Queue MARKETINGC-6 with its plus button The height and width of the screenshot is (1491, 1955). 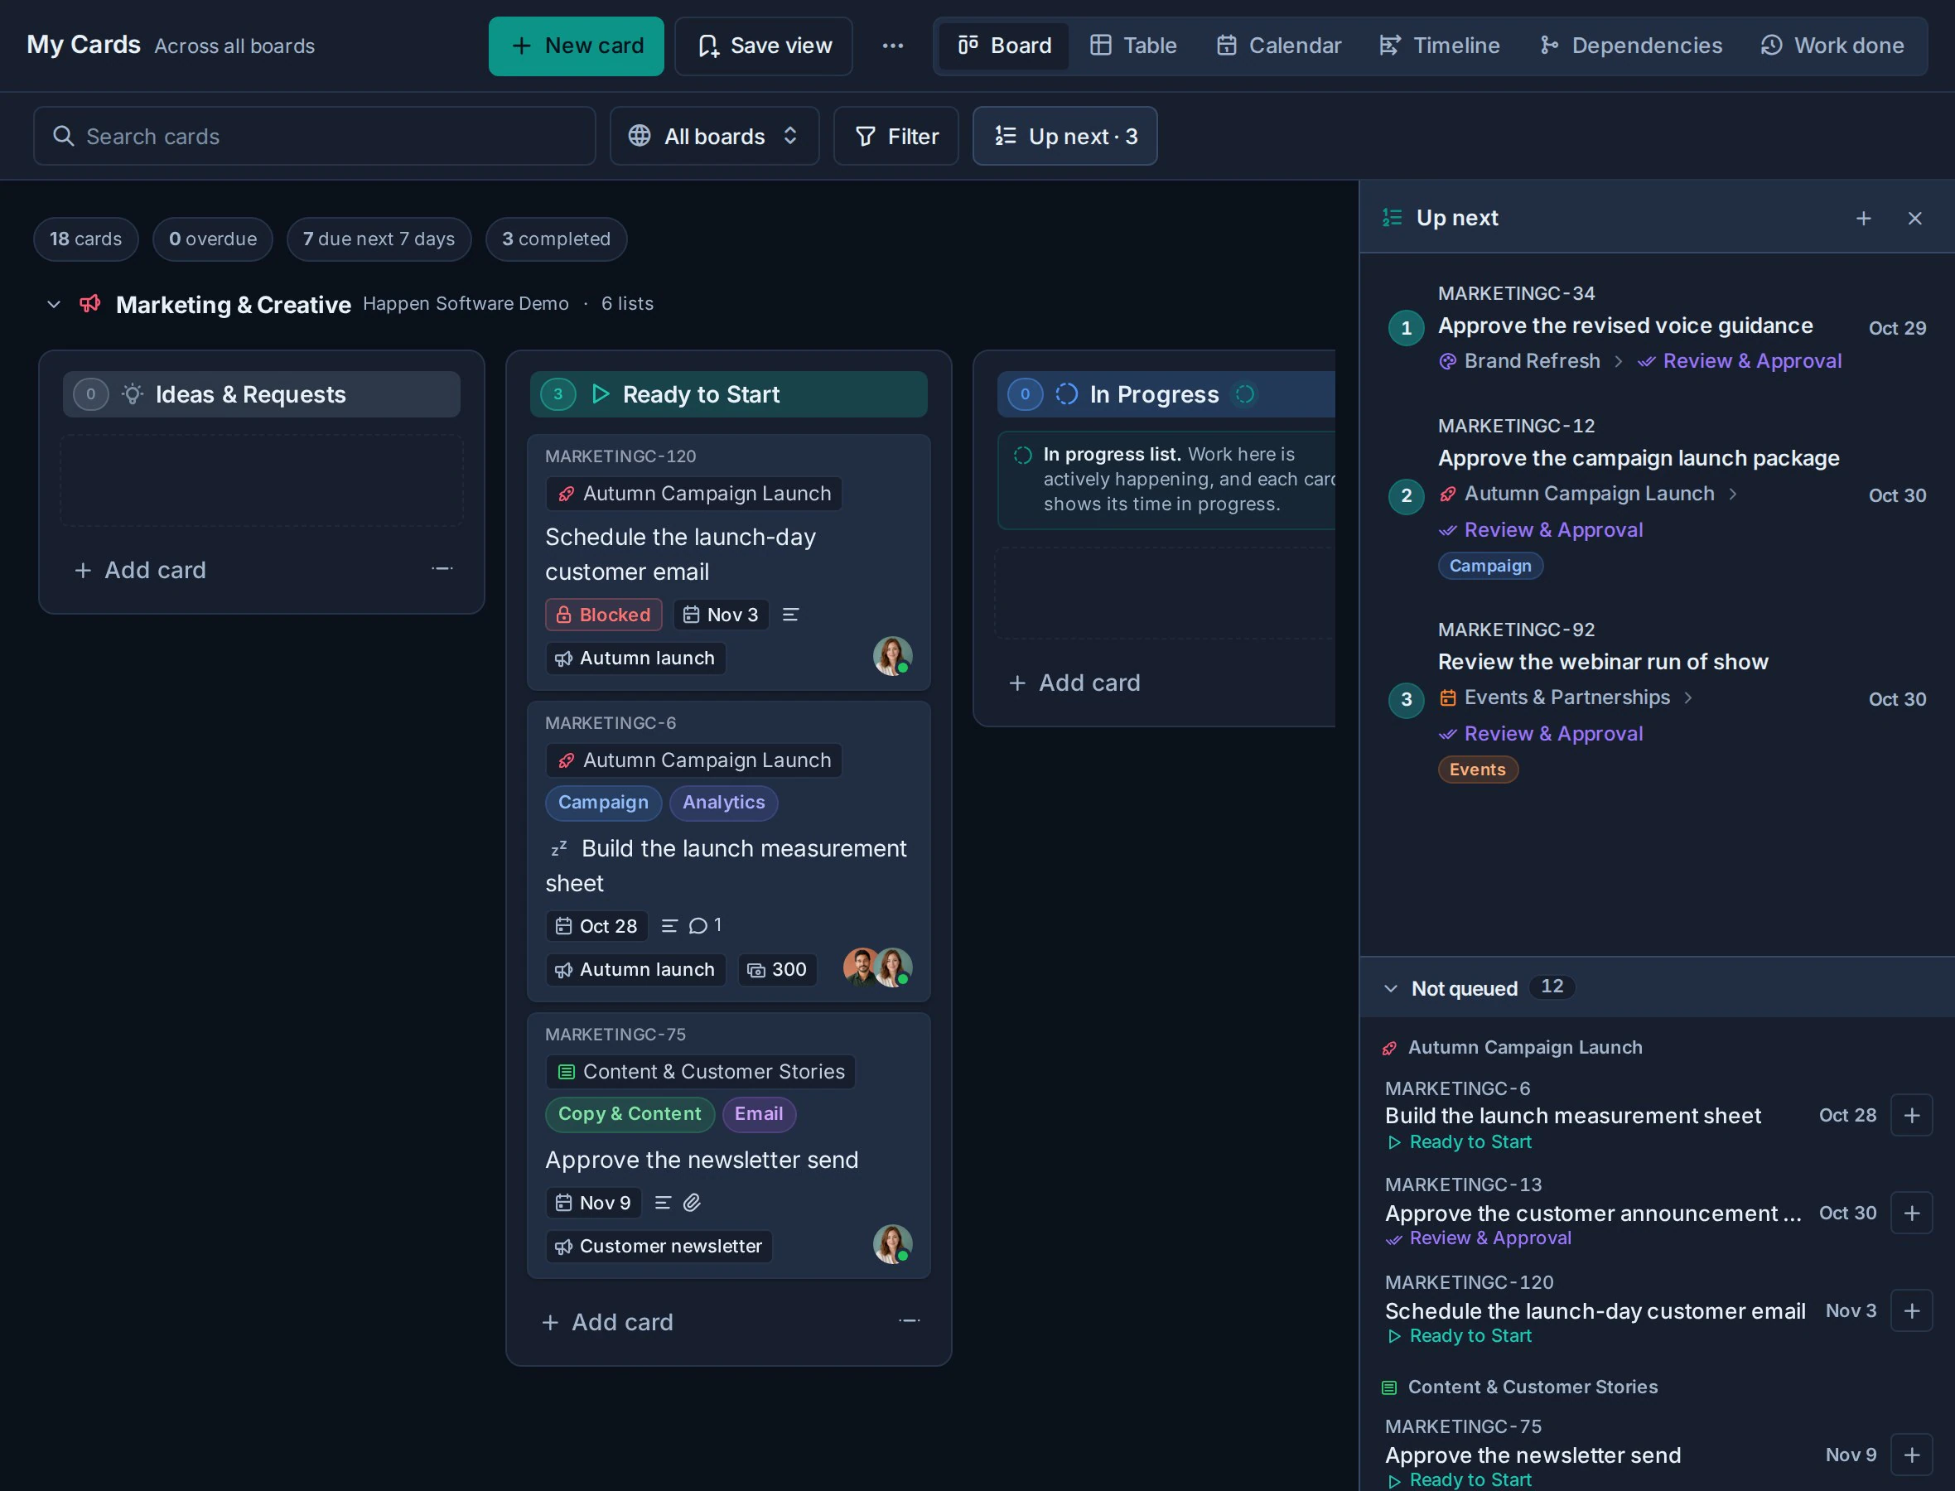coord(1912,1116)
